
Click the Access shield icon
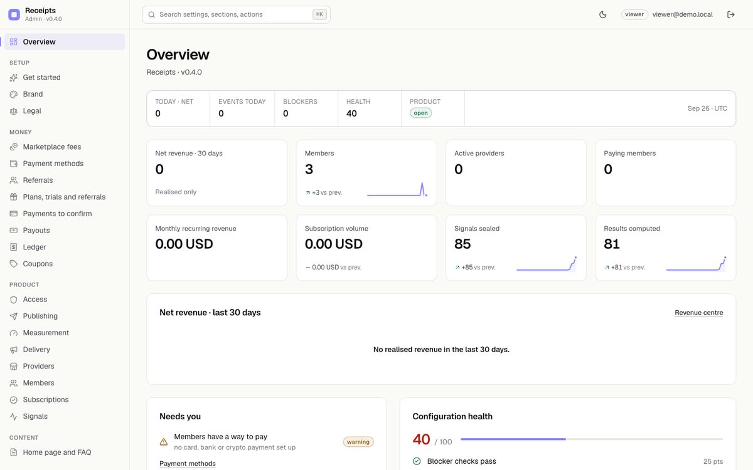(14, 300)
